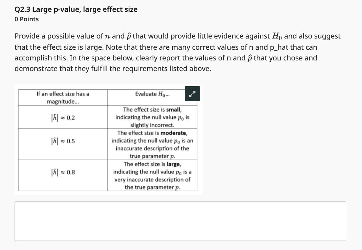
Task: Select the row where effect size is 0.2
Action: (63, 117)
